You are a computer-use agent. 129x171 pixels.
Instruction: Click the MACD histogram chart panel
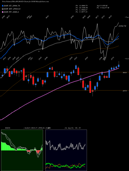tap(22, 150)
